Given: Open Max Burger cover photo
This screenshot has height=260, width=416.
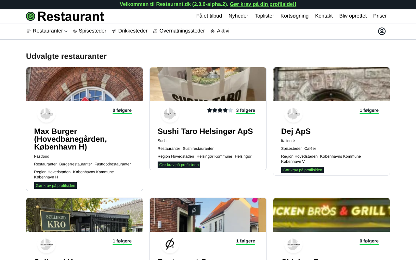Looking at the screenshot, I should pos(84,84).
